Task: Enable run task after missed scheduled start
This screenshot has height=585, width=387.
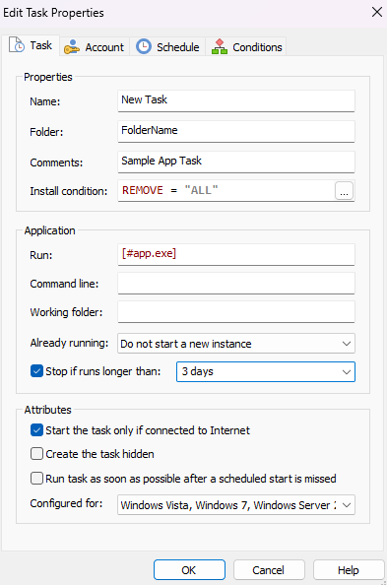Action: click(36, 479)
